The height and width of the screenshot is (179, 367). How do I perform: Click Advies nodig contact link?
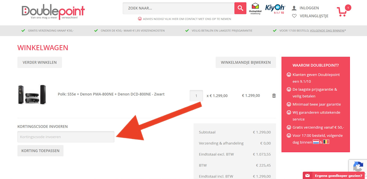pyautogui.click(x=187, y=19)
